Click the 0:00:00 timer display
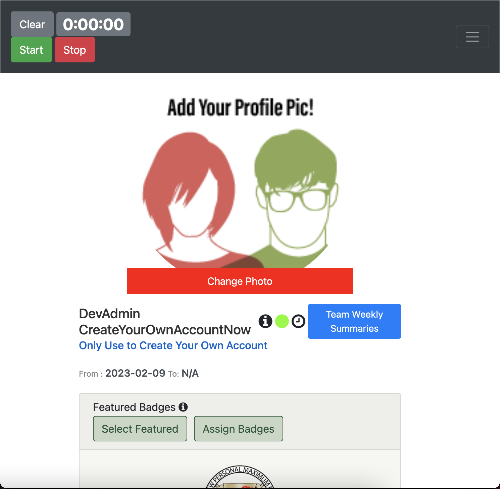500x489 pixels. click(93, 24)
